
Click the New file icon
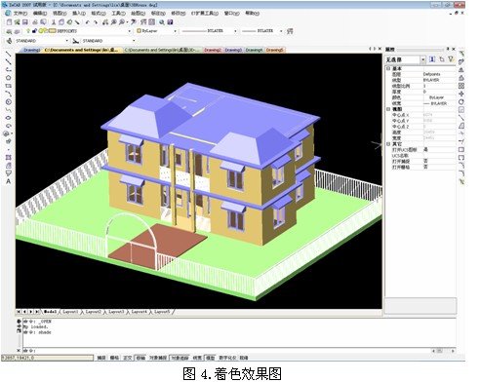9,22
